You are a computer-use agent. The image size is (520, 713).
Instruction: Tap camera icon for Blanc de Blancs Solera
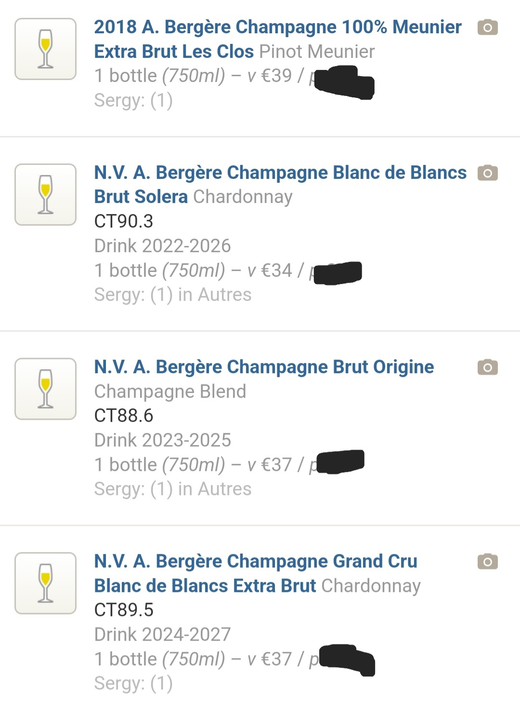487,173
